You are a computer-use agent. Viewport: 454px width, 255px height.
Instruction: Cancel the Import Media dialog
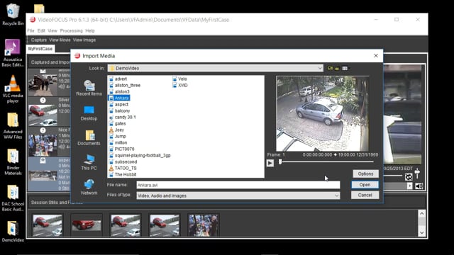pos(365,195)
